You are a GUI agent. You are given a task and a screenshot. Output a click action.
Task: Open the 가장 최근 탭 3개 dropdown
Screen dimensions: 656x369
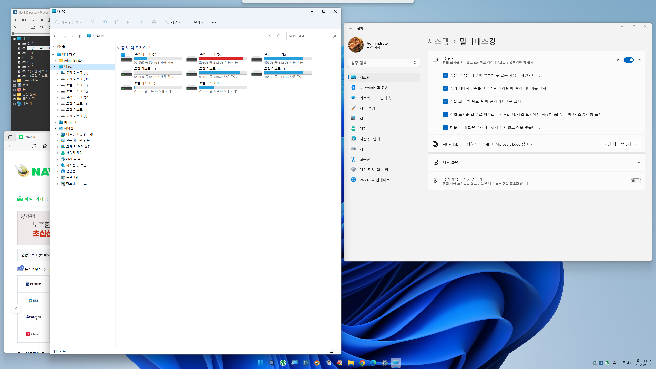pyautogui.click(x=621, y=144)
